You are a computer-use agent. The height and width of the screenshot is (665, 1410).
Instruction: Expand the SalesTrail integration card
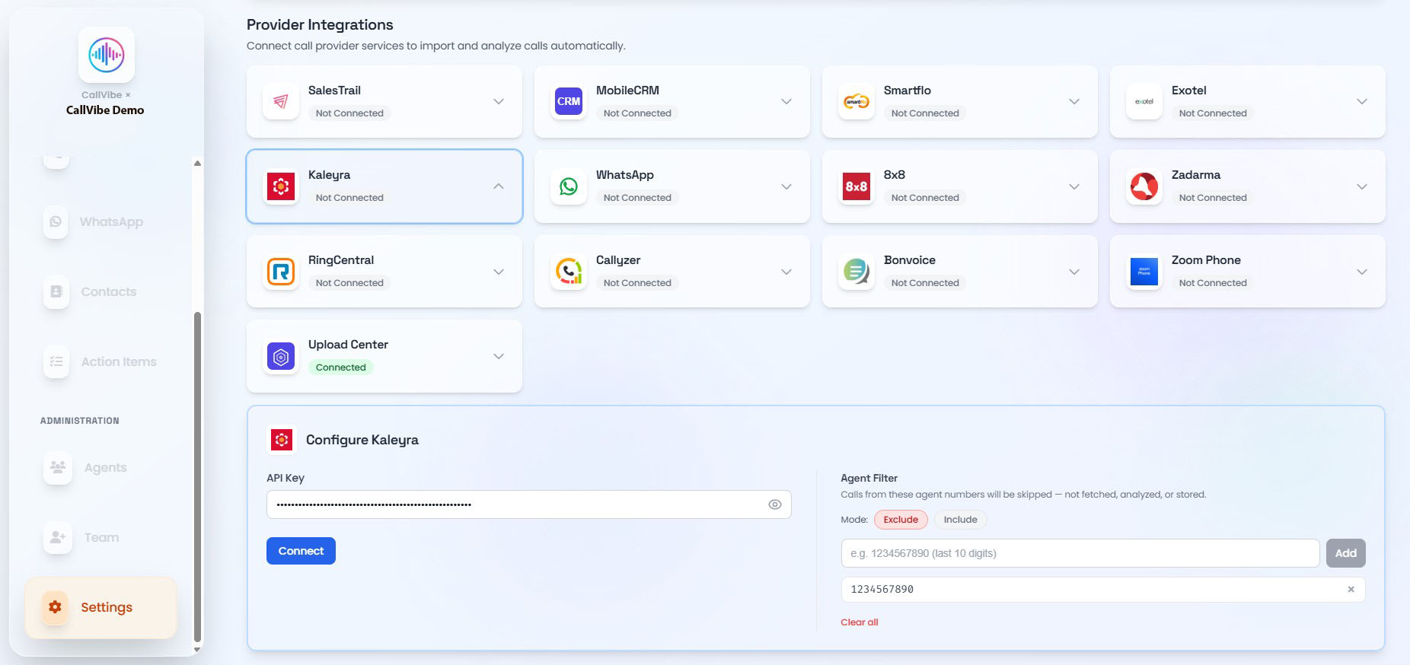click(499, 101)
